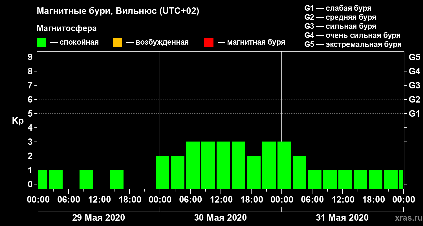Click the '31 Мая 2020' date label

pos(342,218)
